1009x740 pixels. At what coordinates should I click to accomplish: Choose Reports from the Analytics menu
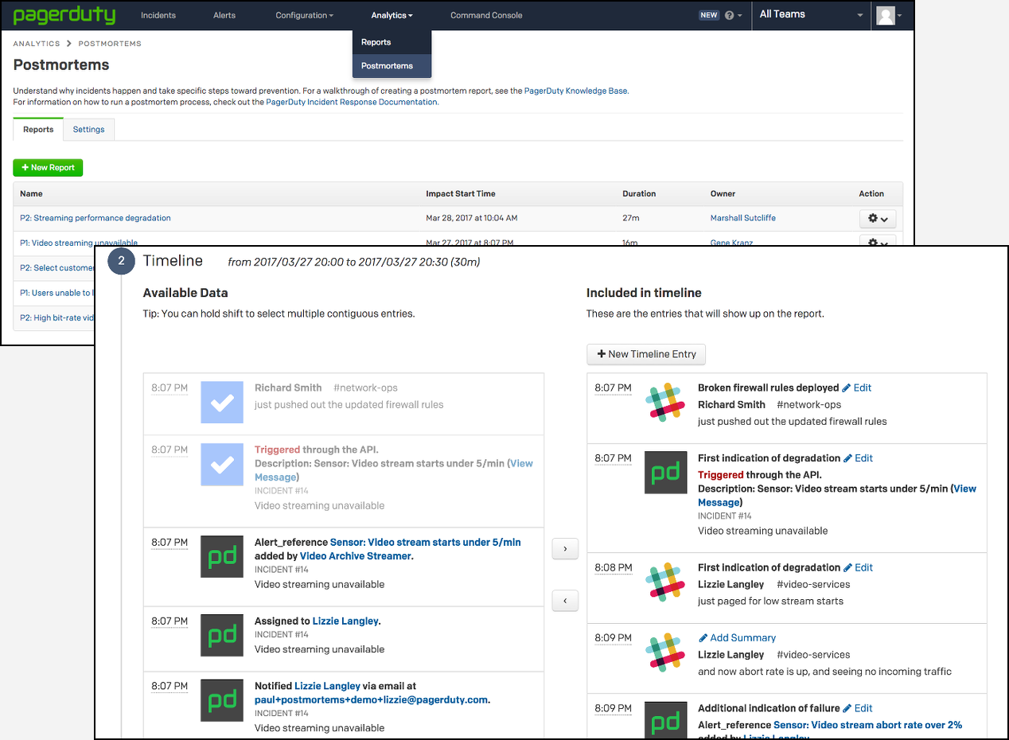click(x=392, y=42)
